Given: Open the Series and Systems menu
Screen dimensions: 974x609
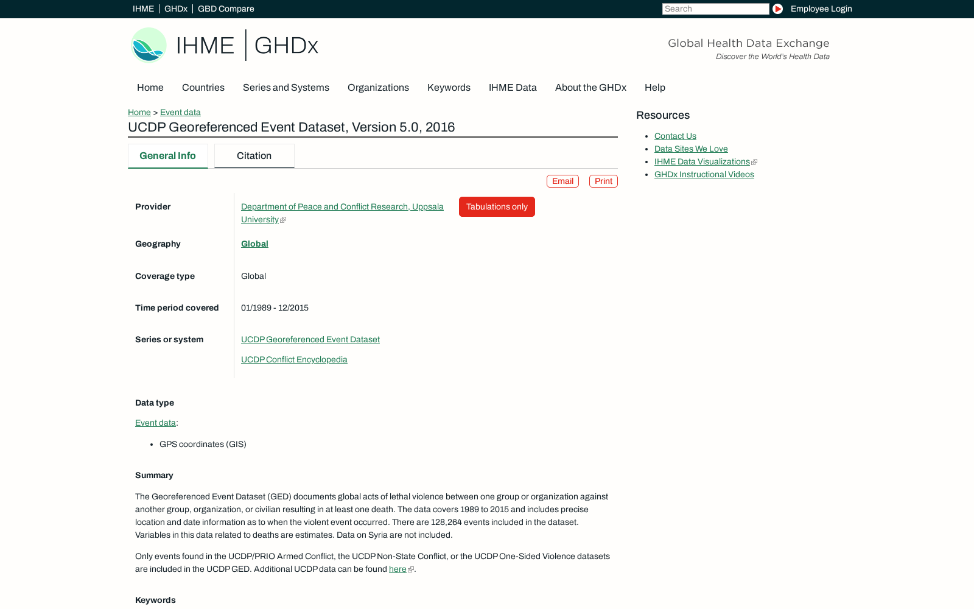Looking at the screenshot, I should (286, 88).
